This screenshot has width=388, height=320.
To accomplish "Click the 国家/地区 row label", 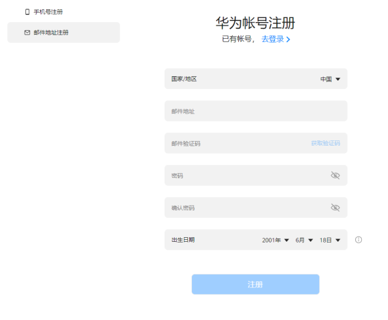I will [x=184, y=79].
